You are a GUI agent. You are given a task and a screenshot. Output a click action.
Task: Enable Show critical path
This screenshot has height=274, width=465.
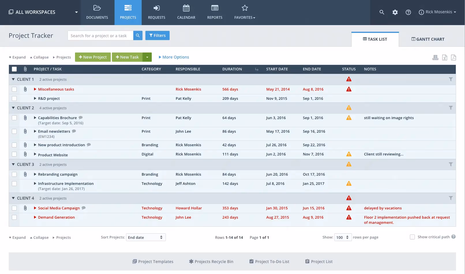pyautogui.click(x=412, y=237)
